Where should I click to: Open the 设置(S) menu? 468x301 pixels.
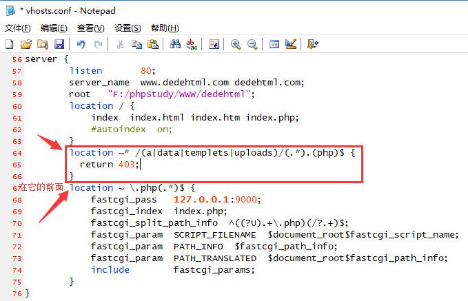tap(128, 28)
